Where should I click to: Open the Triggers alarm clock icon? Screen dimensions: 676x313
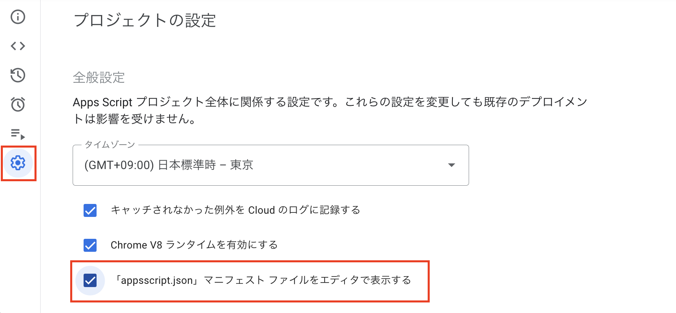click(18, 105)
